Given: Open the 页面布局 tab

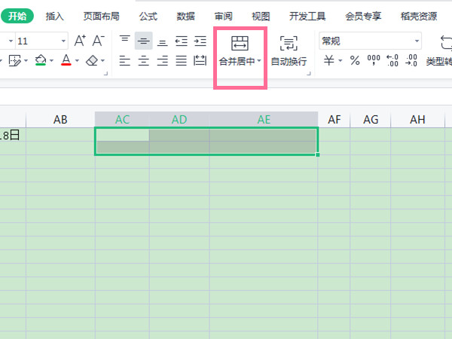Looking at the screenshot, I should click(x=101, y=16).
